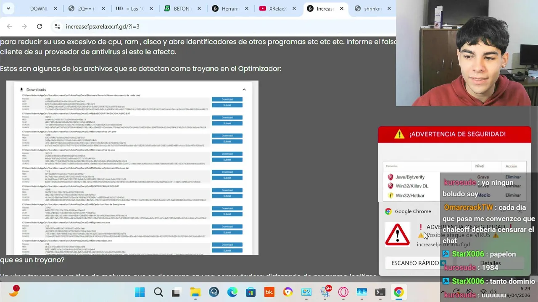Open the Opera GX browser taskbar icon
538x302 pixels.
[x=343, y=292]
